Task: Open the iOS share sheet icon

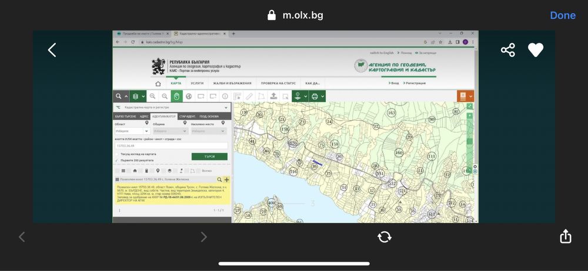Action: click(565, 236)
